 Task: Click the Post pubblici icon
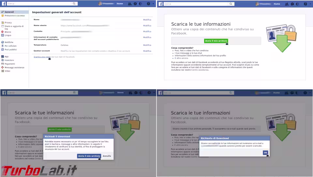[x=2, y=49]
